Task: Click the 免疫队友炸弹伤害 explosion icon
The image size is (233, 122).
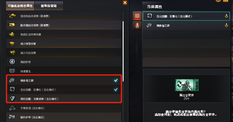Action: 12,35
